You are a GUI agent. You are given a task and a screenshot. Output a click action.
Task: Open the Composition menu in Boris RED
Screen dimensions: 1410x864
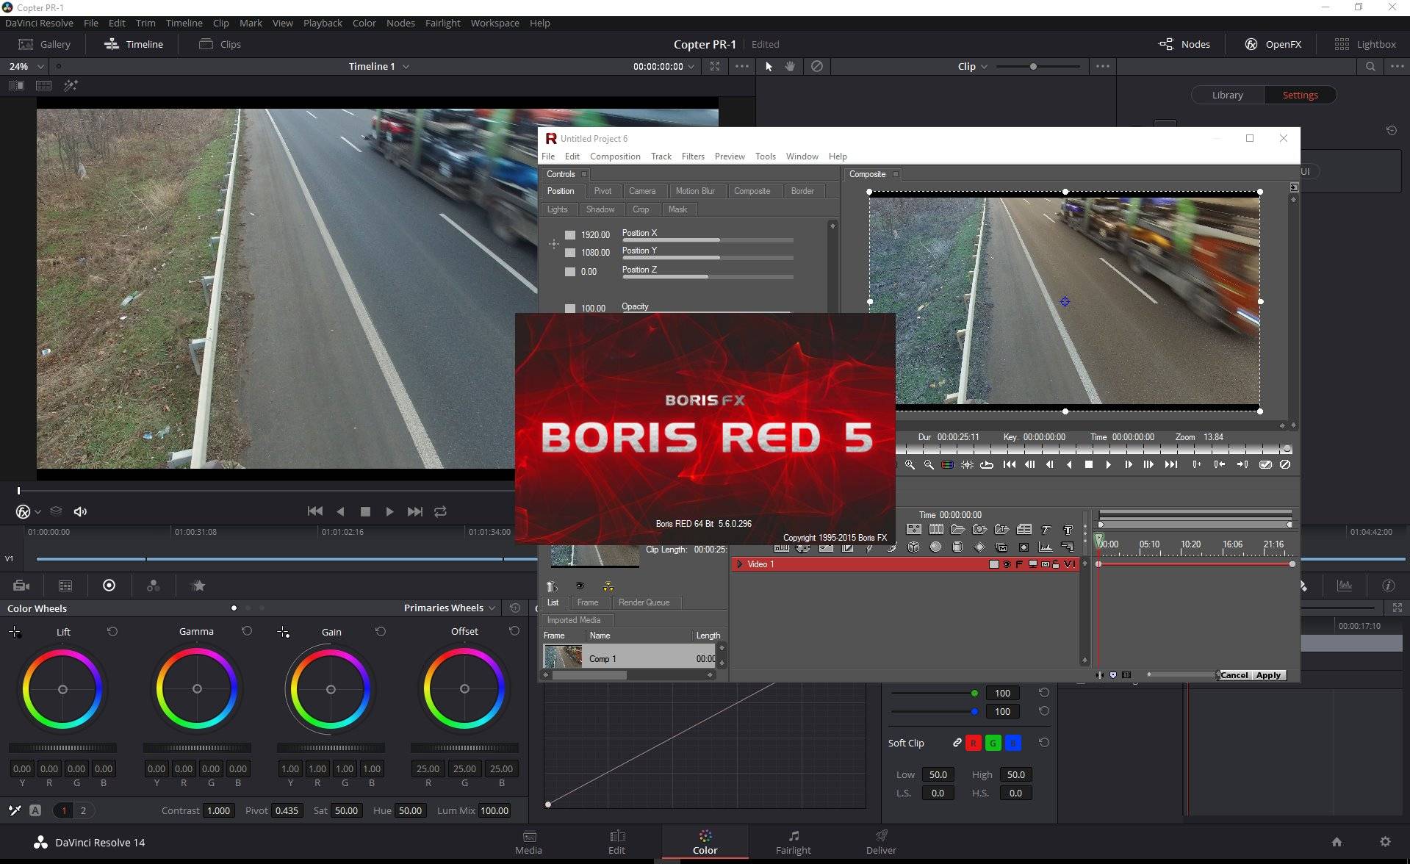(615, 156)
